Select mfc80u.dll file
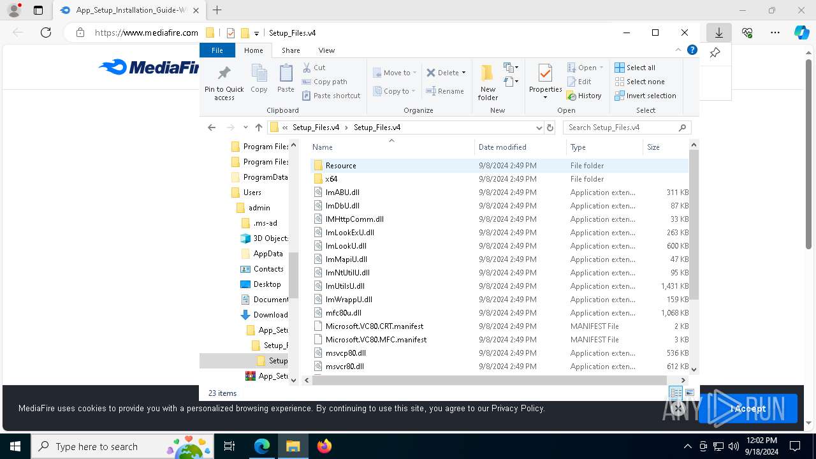 (500, 313)
